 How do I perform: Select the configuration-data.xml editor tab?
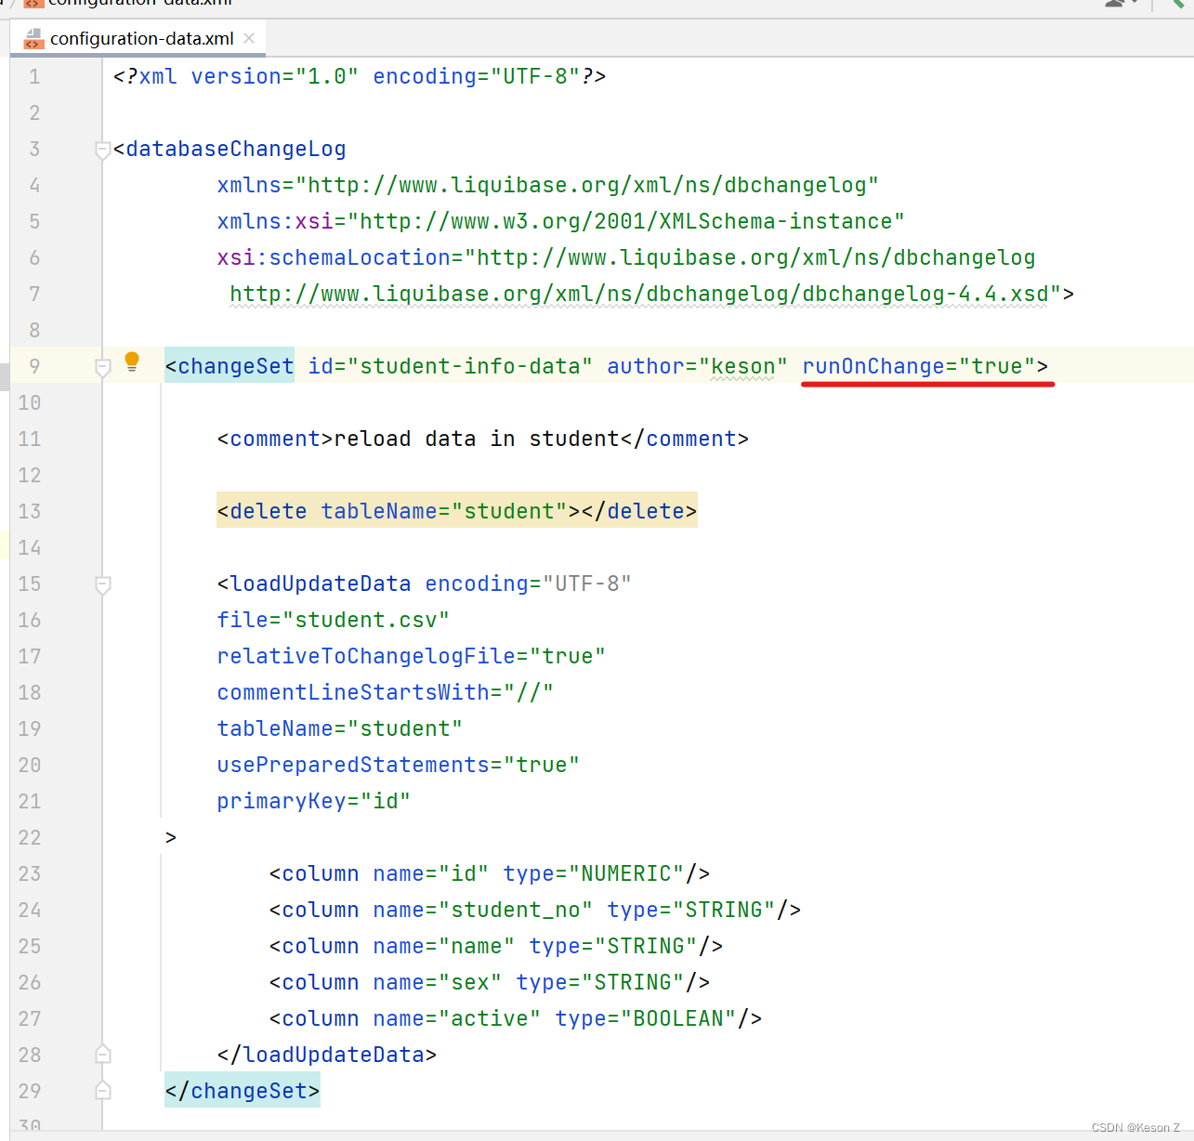coord(138,38)
